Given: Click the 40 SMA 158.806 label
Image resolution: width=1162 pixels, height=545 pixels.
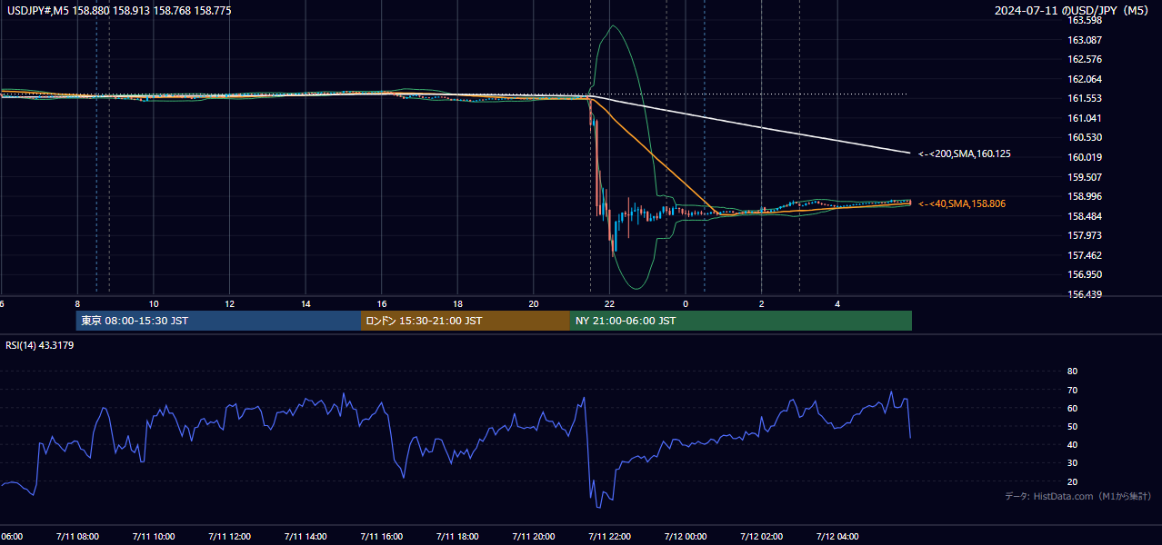Looking at the screenshot, I should [x=962, y=203].
